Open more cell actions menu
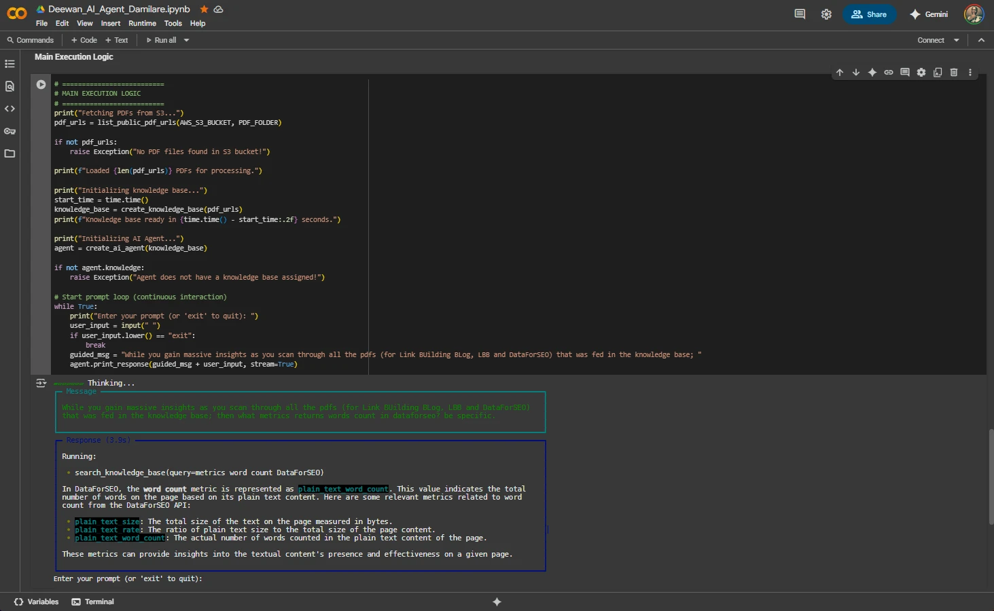The image size is (994, 611). tap(970, 72)
